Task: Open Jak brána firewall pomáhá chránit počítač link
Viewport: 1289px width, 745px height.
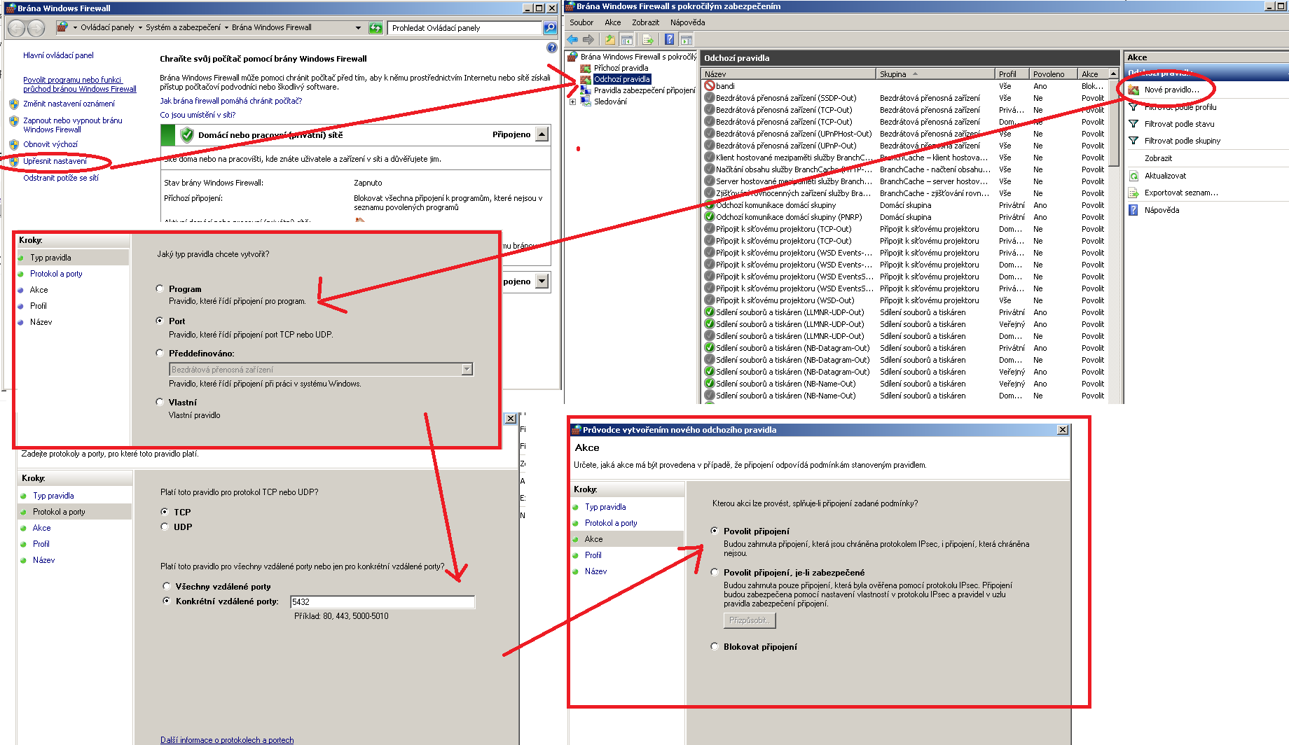Action: (x=231, y=101)
